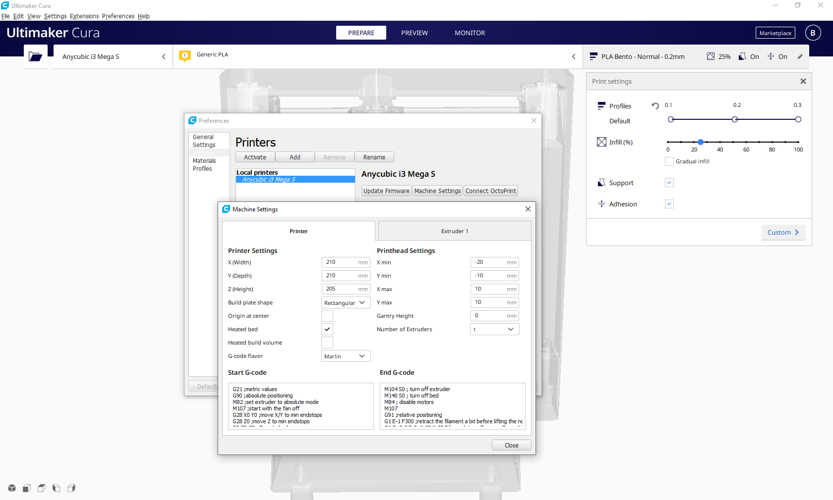
Task: Click the X (Width) input field
Action: coord(346,262)
